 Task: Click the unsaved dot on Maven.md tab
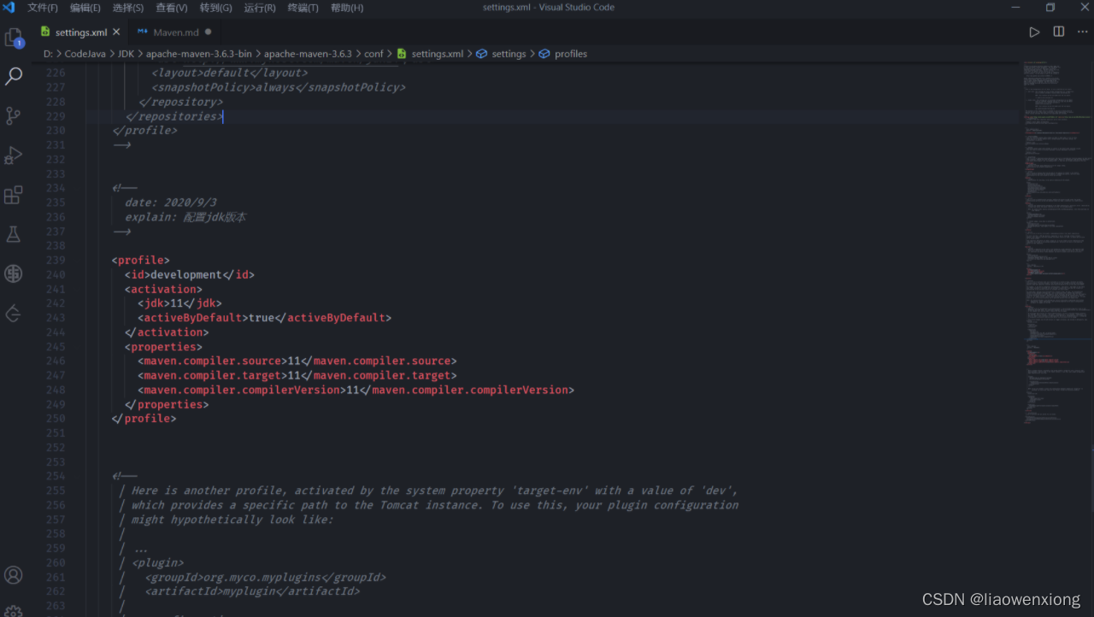[208, 32]
